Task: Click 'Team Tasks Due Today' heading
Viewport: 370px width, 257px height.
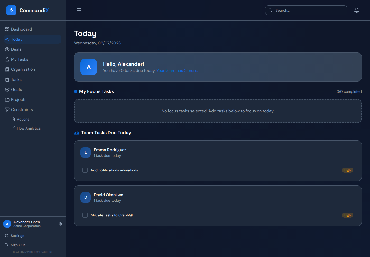Action: pyautogui.click(x=106, y=133)
